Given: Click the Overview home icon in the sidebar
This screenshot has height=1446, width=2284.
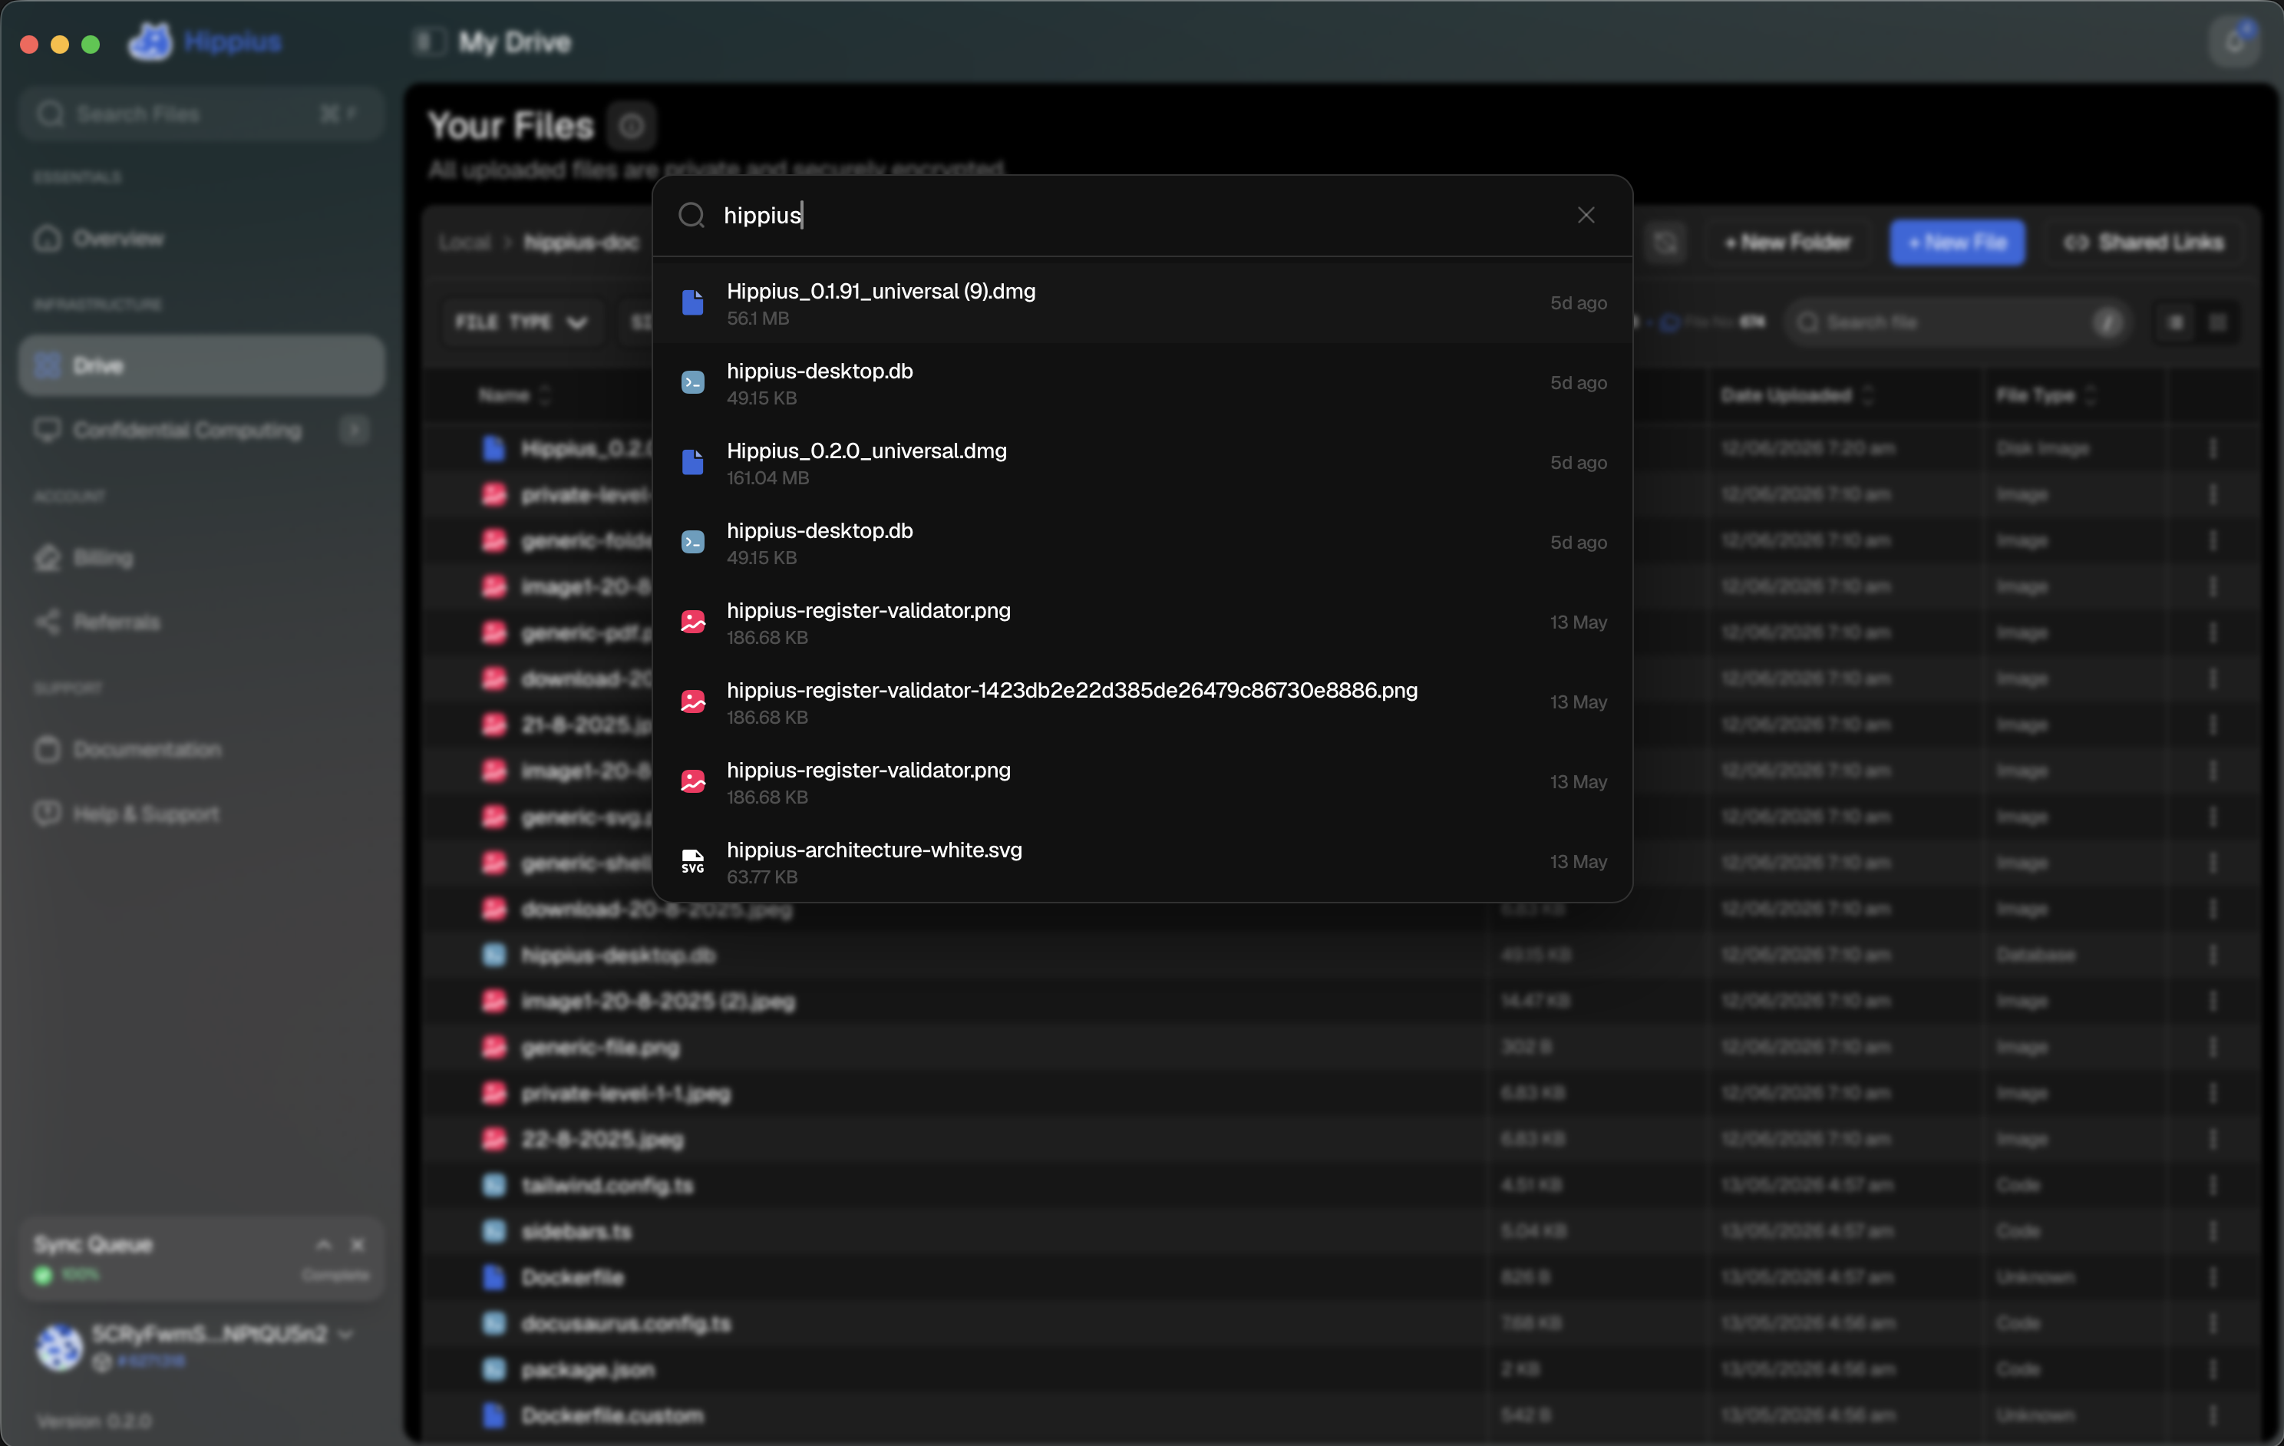Looking at the screenshot, I should coord(48,238).
